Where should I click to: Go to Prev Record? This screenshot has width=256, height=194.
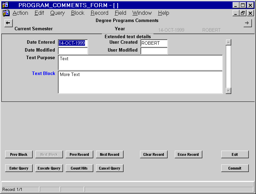[x=79, y=154]
